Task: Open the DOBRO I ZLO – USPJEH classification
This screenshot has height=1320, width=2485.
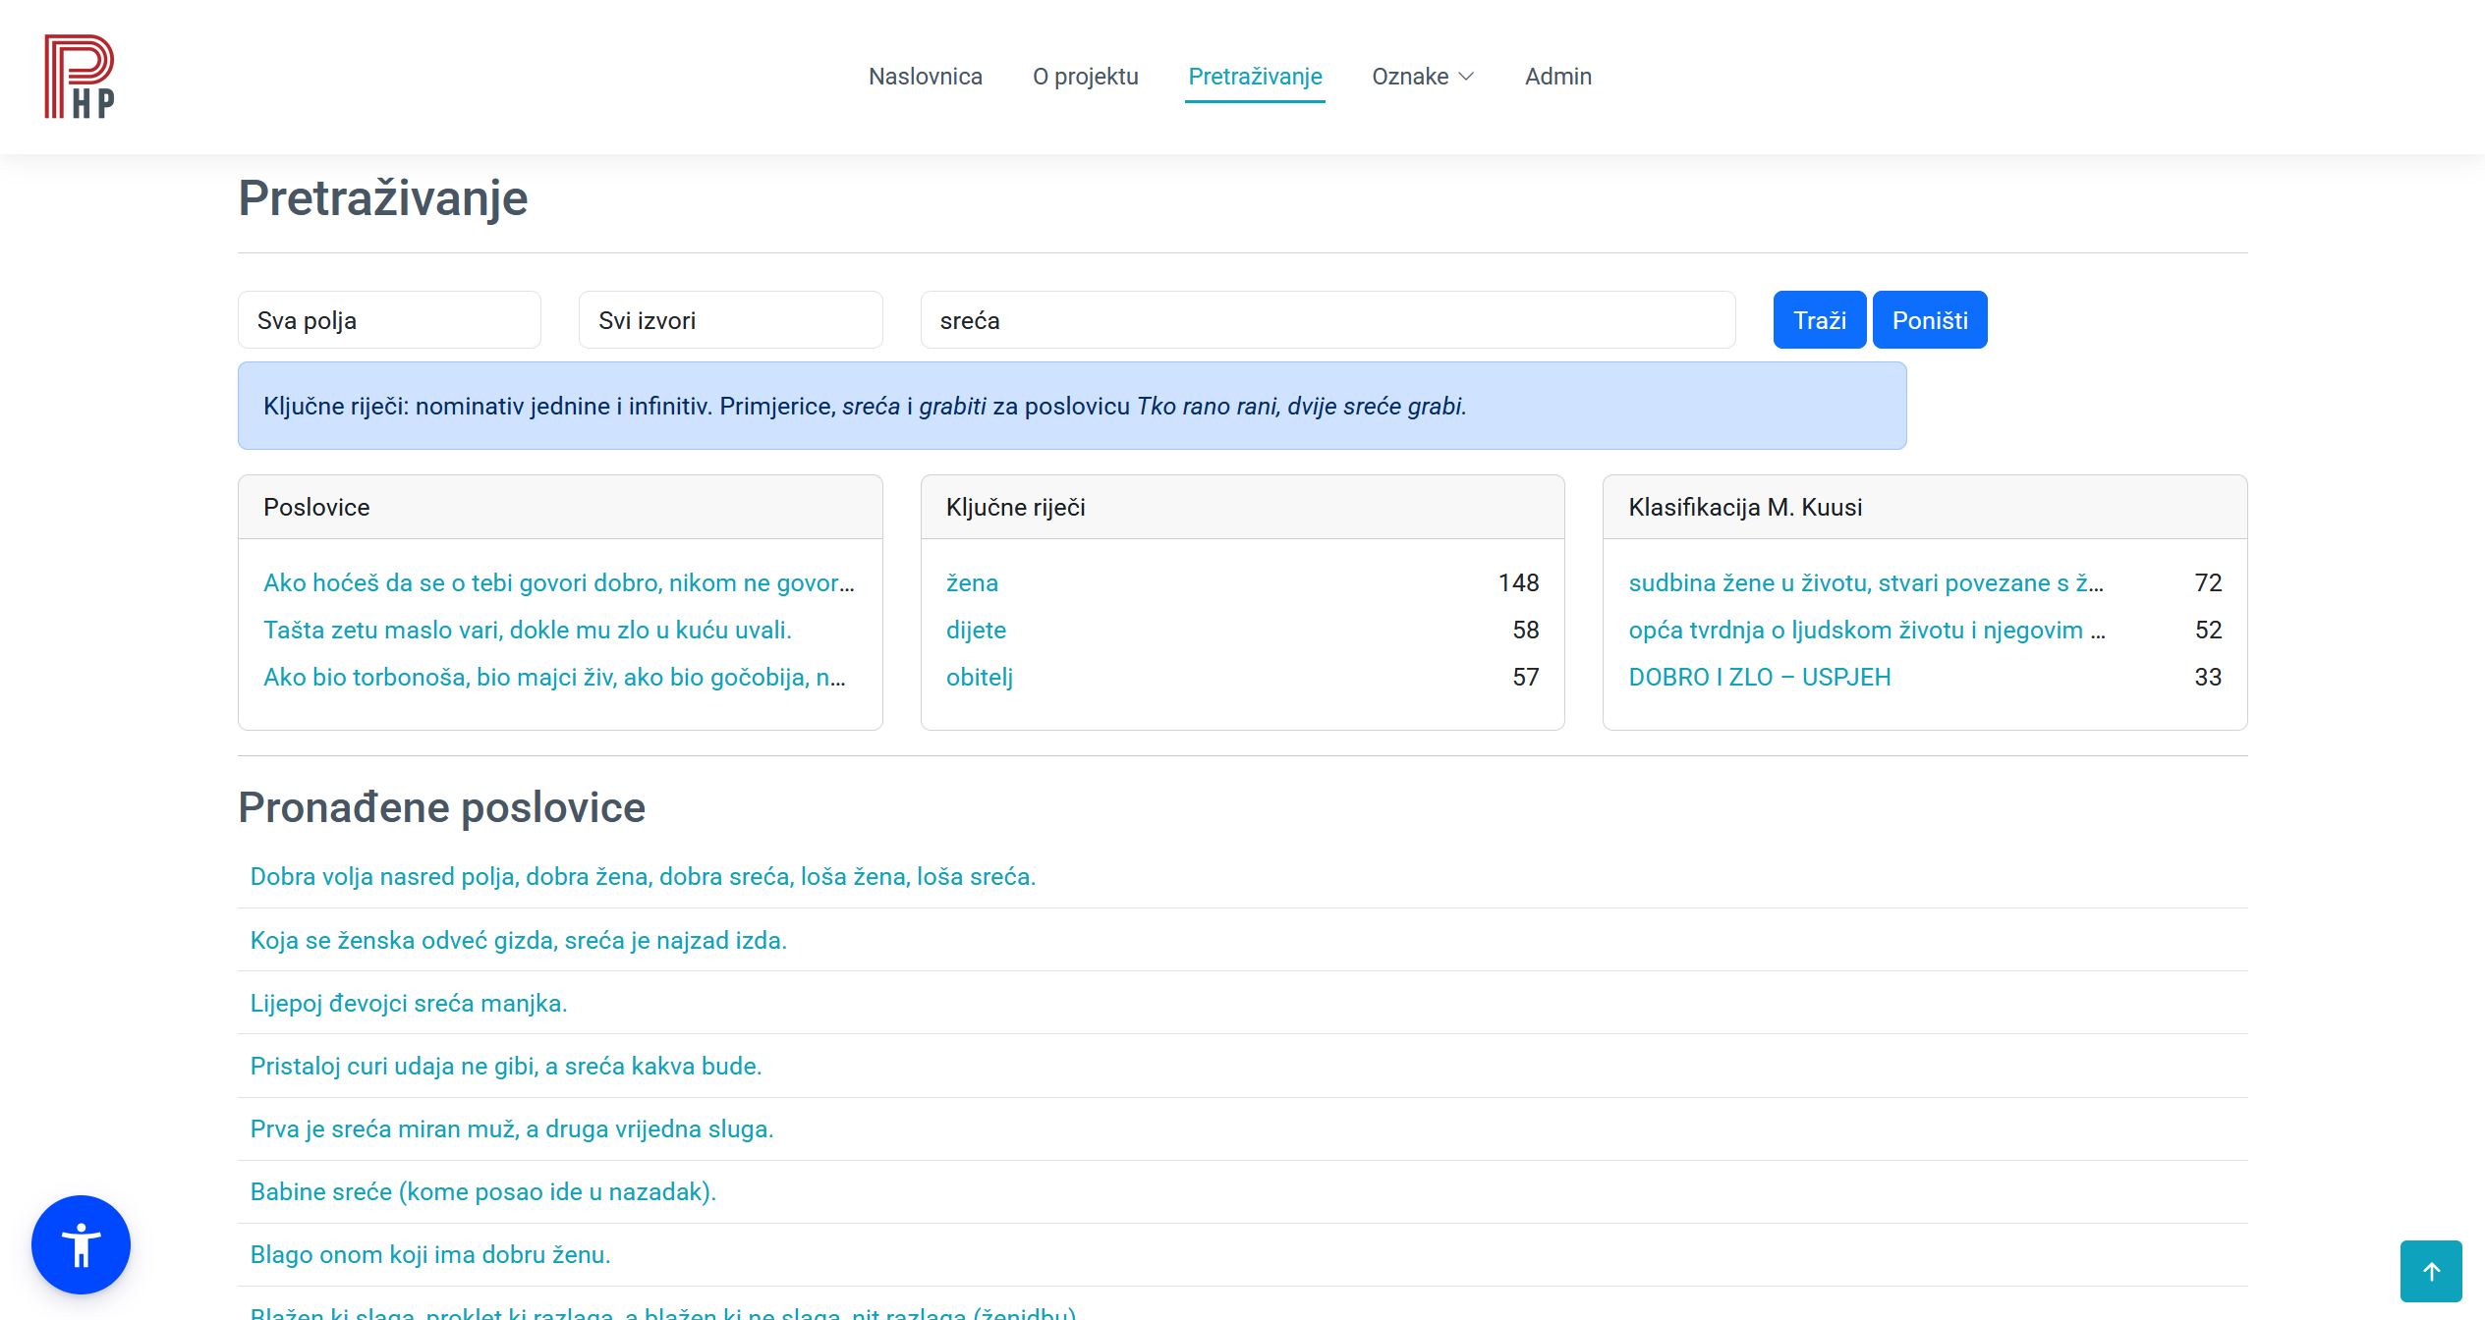Action: [x=1759, y=678]
